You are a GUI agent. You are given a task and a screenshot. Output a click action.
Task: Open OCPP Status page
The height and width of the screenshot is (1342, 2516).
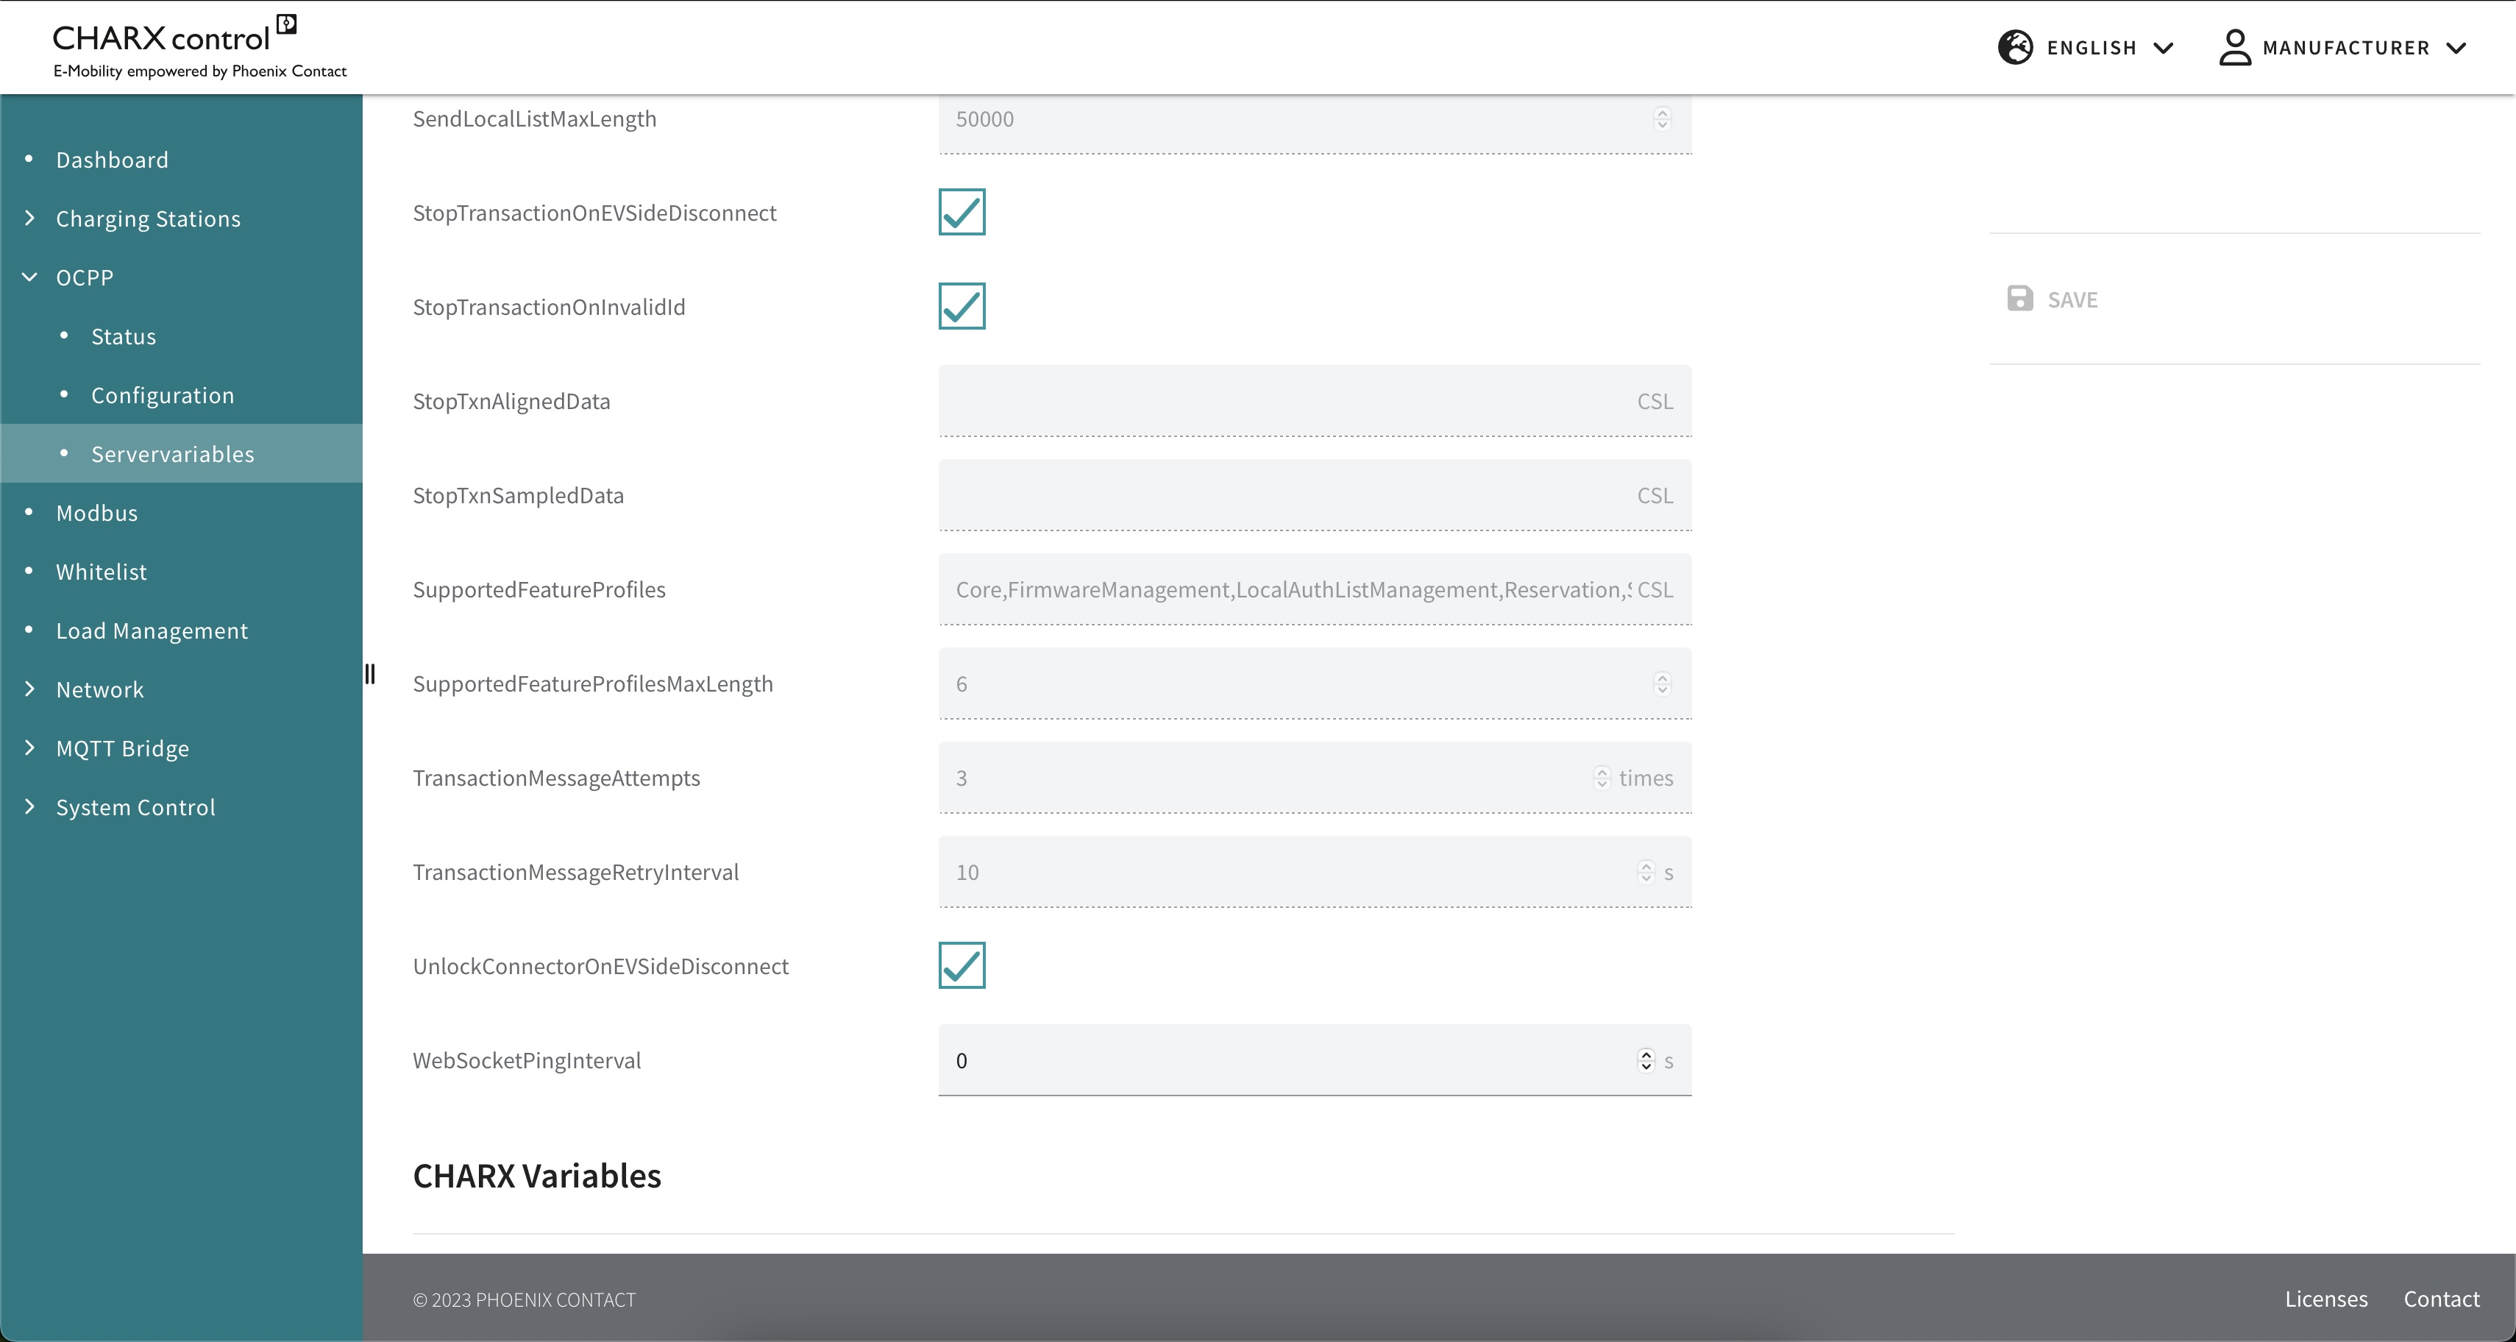(x=123, y=336)
